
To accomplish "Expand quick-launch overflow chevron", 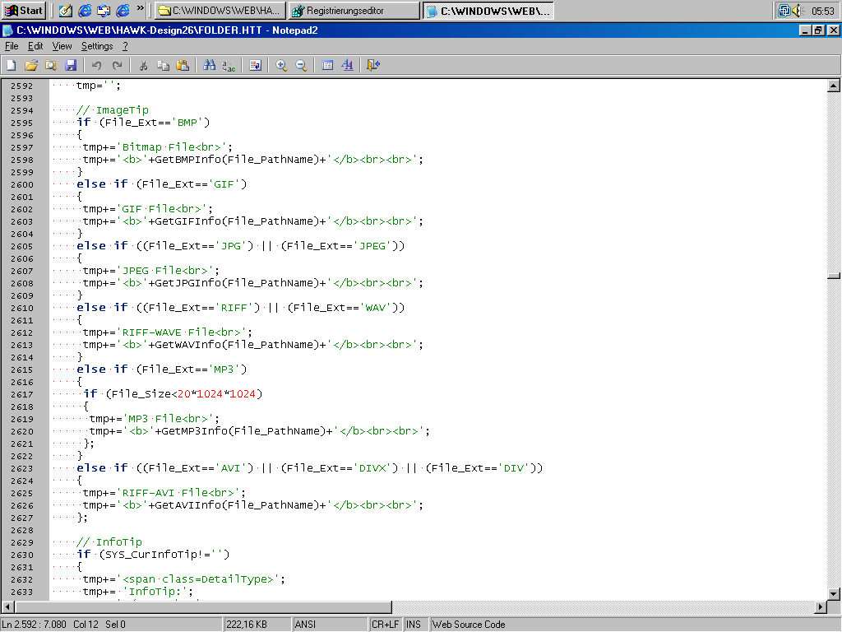I will click(x=140, y=8).
